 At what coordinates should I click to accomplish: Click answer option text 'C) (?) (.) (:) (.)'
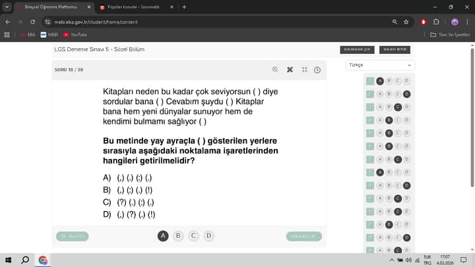pyautogui.click(x=129, y=202)
